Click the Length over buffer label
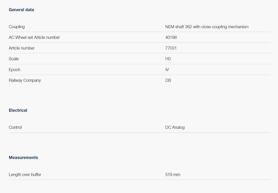 [25, 175]
